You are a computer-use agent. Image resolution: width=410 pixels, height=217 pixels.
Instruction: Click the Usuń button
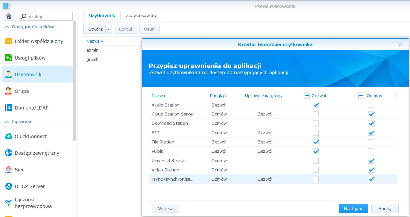point(149,29)
